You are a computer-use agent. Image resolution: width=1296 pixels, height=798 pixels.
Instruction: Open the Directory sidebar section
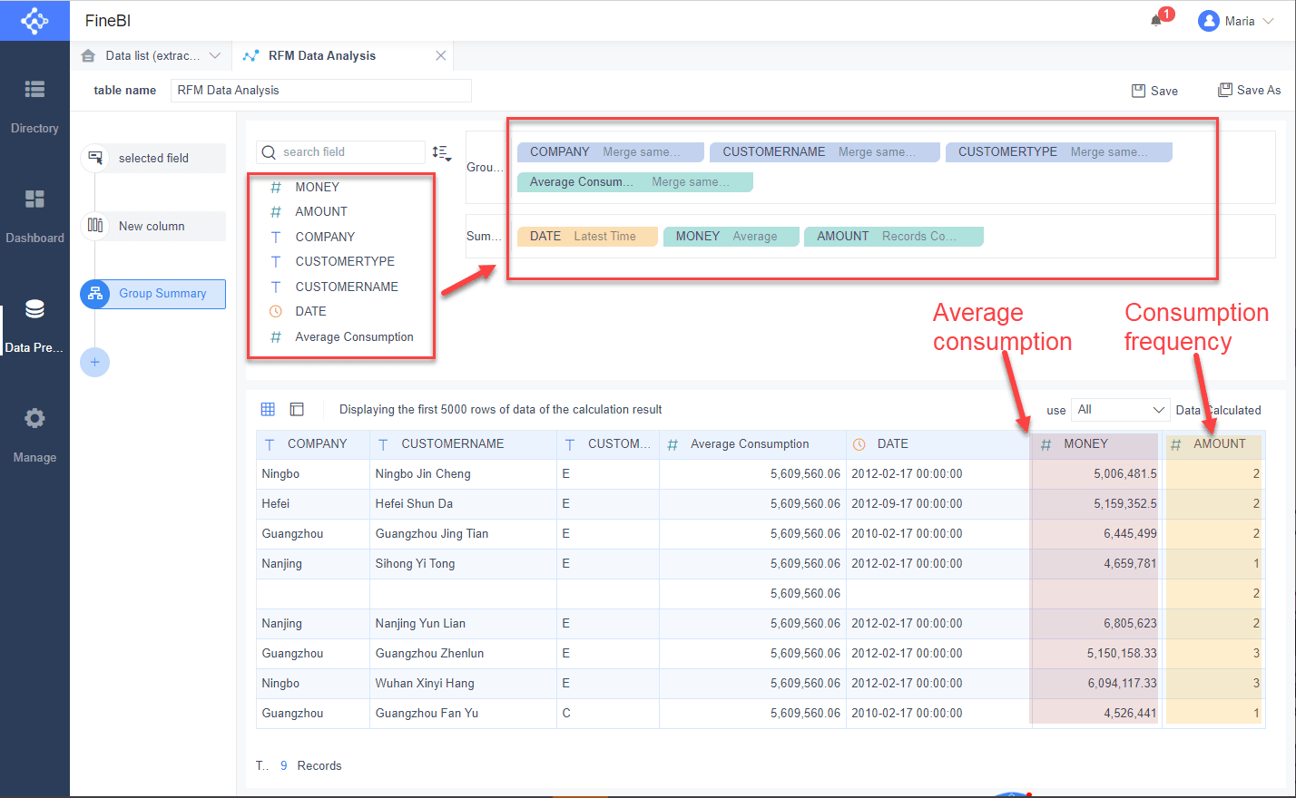(34, 106)
